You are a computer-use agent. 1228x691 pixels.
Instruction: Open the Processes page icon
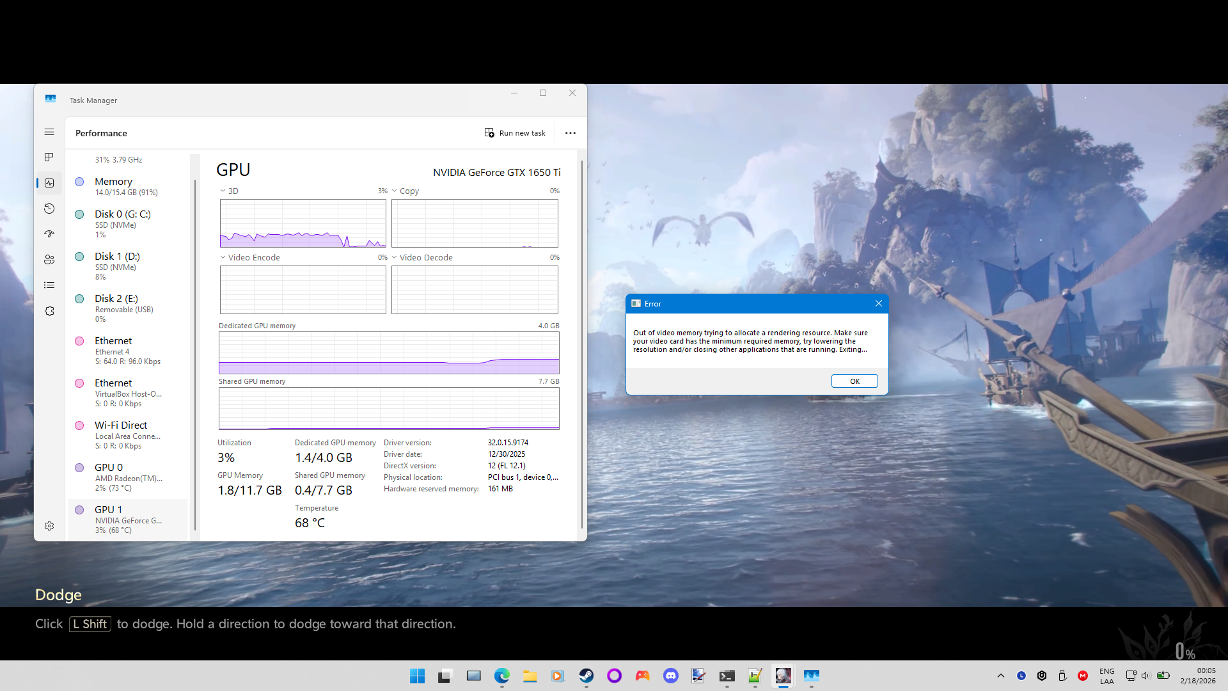(49, 157)
